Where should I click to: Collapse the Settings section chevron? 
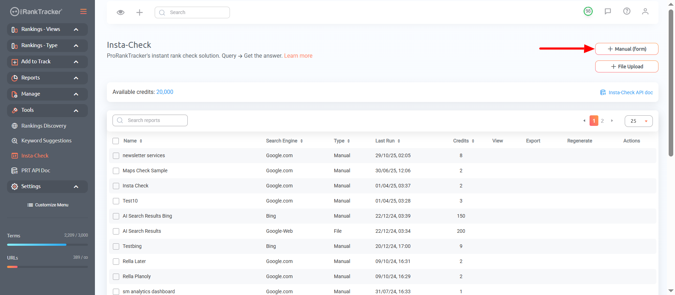point(76,187)
